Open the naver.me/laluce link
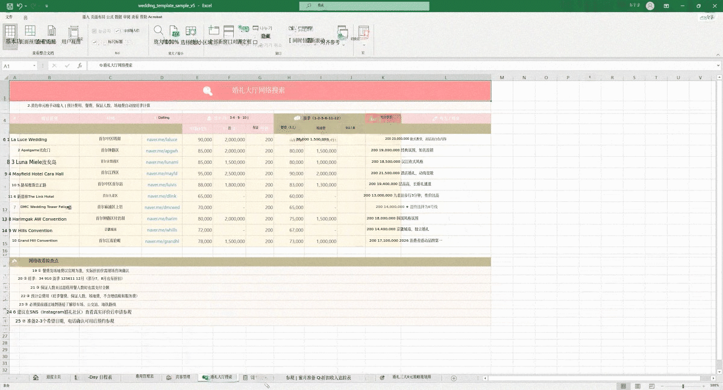723x390 pixels. [x=162, y=139]
